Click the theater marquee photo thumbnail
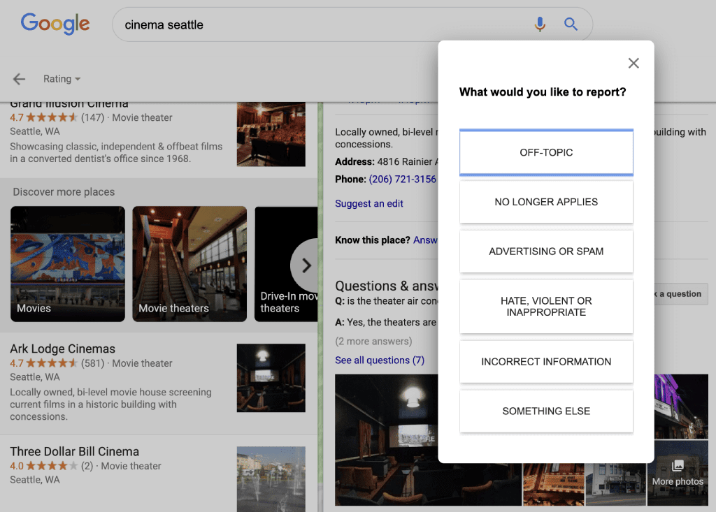Image resolution: width=716 pixels, height=512 pixels. [554, 485]
